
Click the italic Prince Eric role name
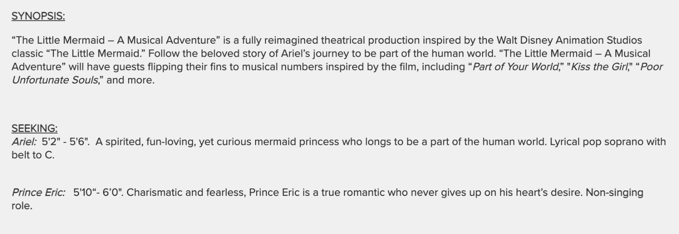[39, 192]
